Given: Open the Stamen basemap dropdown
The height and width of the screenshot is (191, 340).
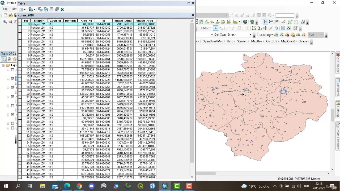Looking at the screenshot, I should 244,41.
